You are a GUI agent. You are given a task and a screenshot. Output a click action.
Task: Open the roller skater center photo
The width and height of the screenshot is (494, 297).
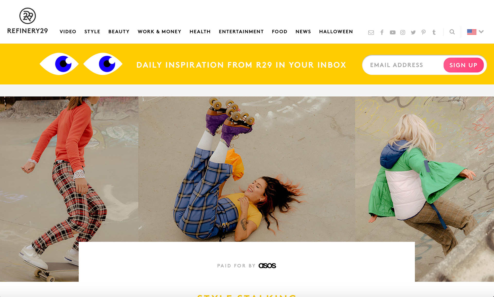[247, 169]
